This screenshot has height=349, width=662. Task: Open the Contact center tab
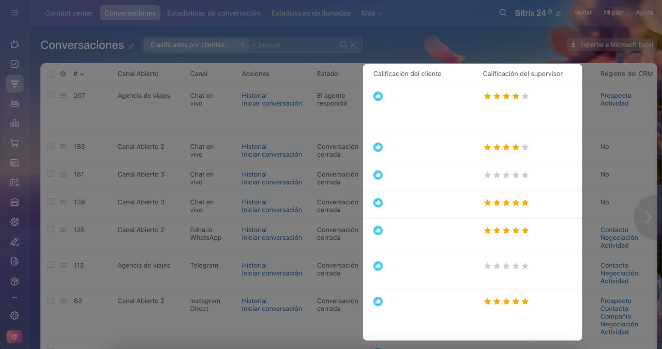coord(69,13)
